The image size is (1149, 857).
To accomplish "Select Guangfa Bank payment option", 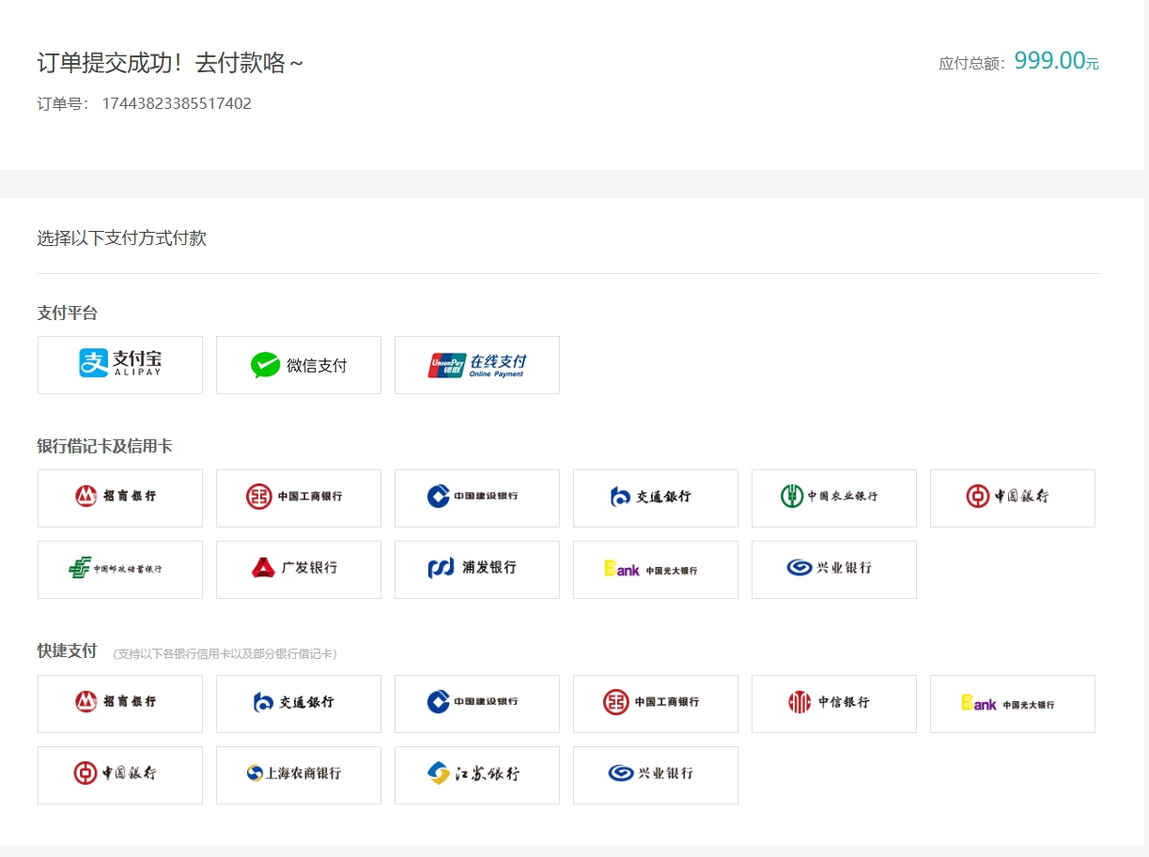I will point(298,569).
